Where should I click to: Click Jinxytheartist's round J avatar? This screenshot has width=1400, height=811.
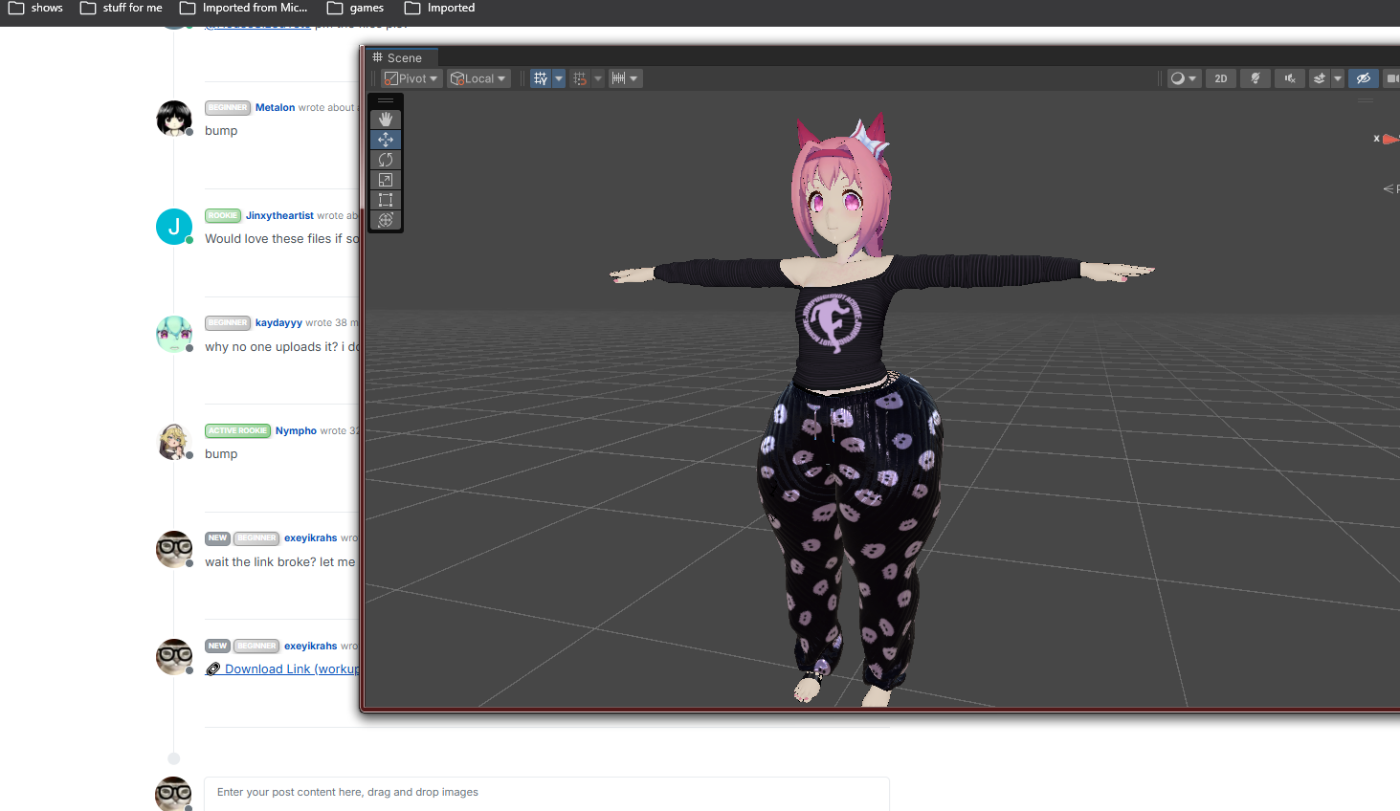click(x=174, y=227)
